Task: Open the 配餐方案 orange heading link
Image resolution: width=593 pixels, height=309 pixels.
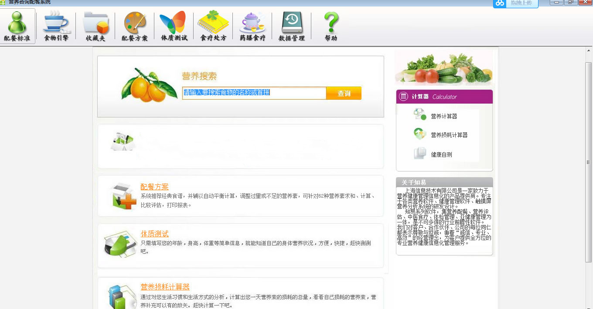Action: click(154, 187)
